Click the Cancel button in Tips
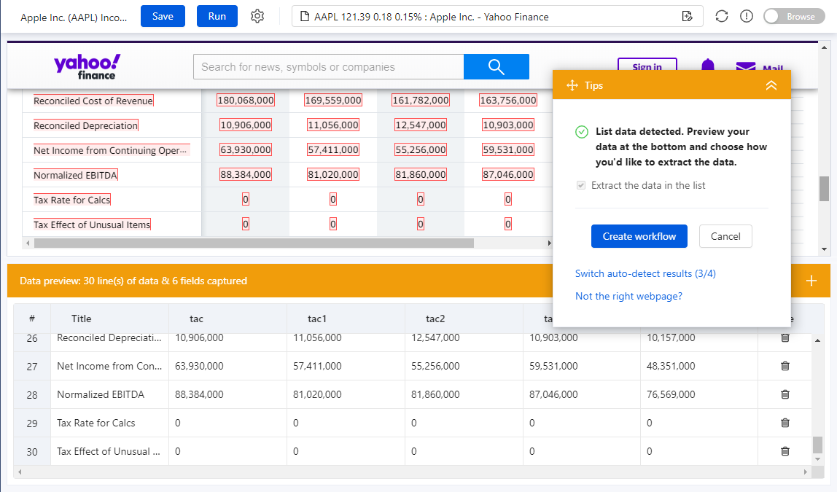Image resolution: width=837 pixels, height=492 pixels. [x=725, y=236]
